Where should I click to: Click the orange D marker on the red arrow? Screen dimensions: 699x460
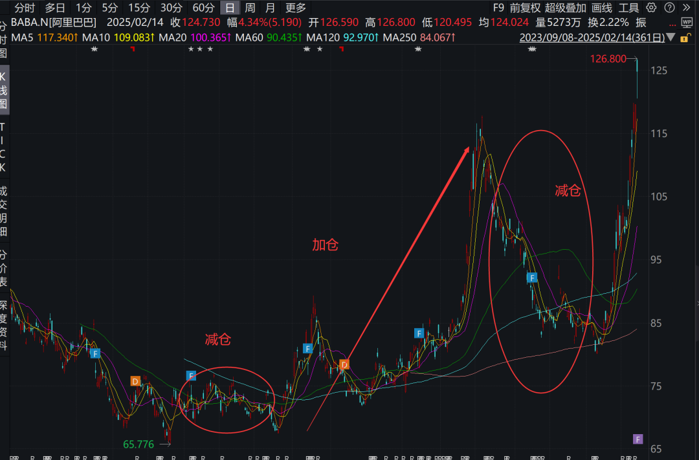tap(344, 364)
